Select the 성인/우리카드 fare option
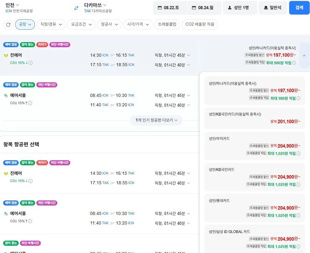The image size is (310, 253). pos(254,146)
